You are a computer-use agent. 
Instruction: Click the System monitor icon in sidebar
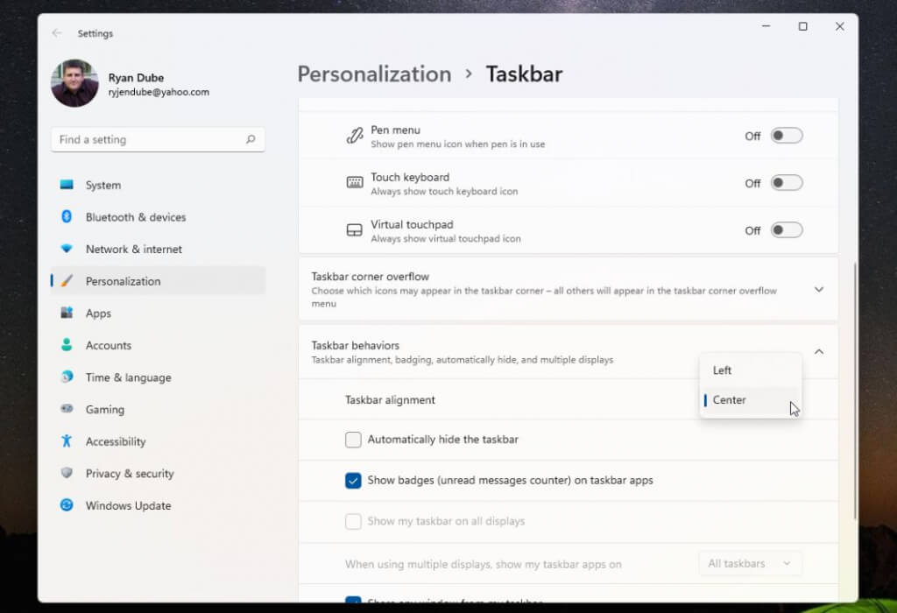[67, 185]
